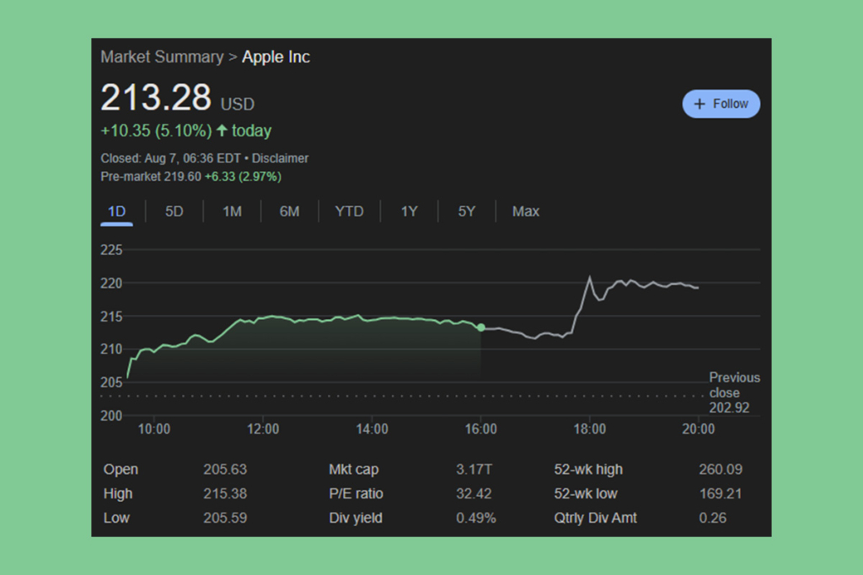Open the Disclaimer link
This screenshot has height=575, width=863.
pyautogui.click(x=281, y=158)
